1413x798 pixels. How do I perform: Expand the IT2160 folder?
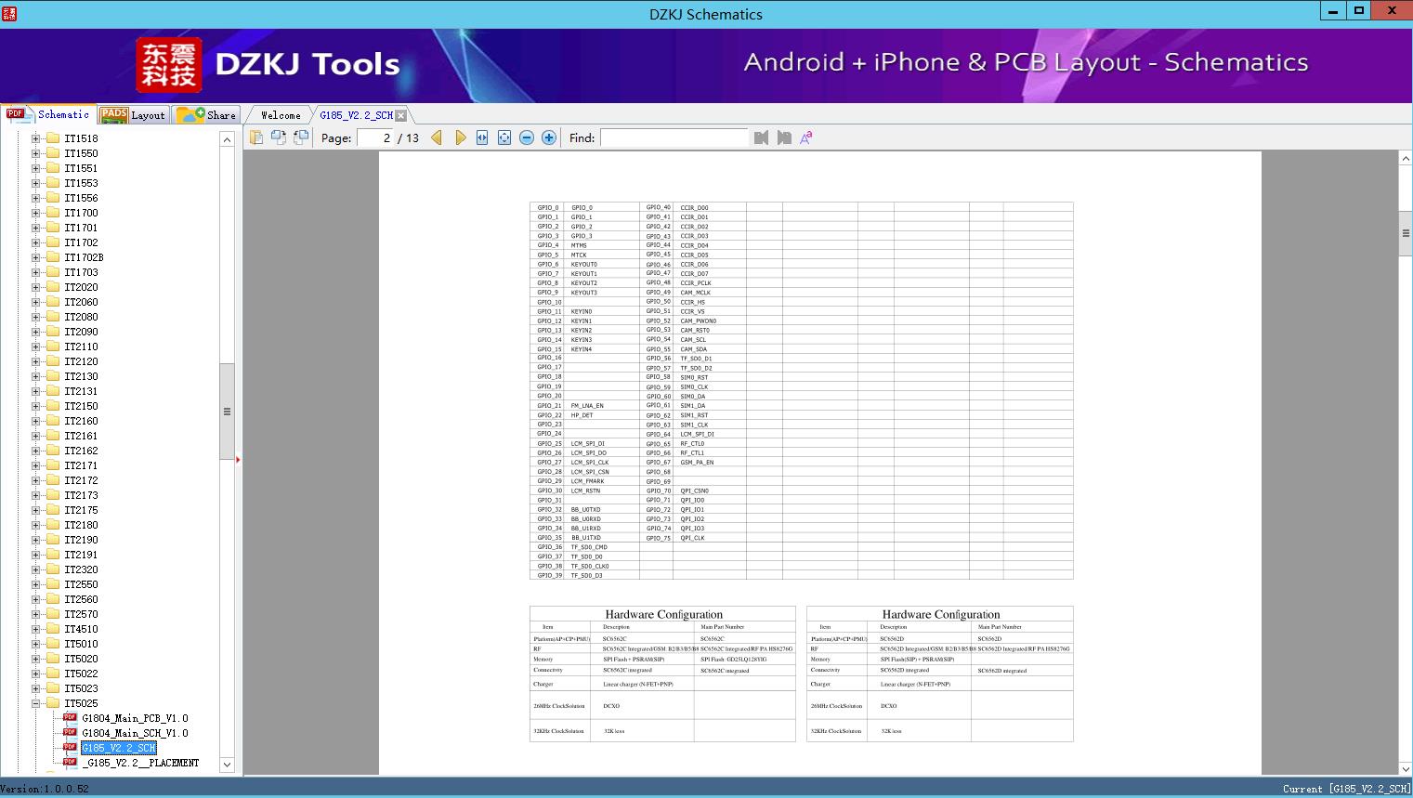tap(35, 421)
